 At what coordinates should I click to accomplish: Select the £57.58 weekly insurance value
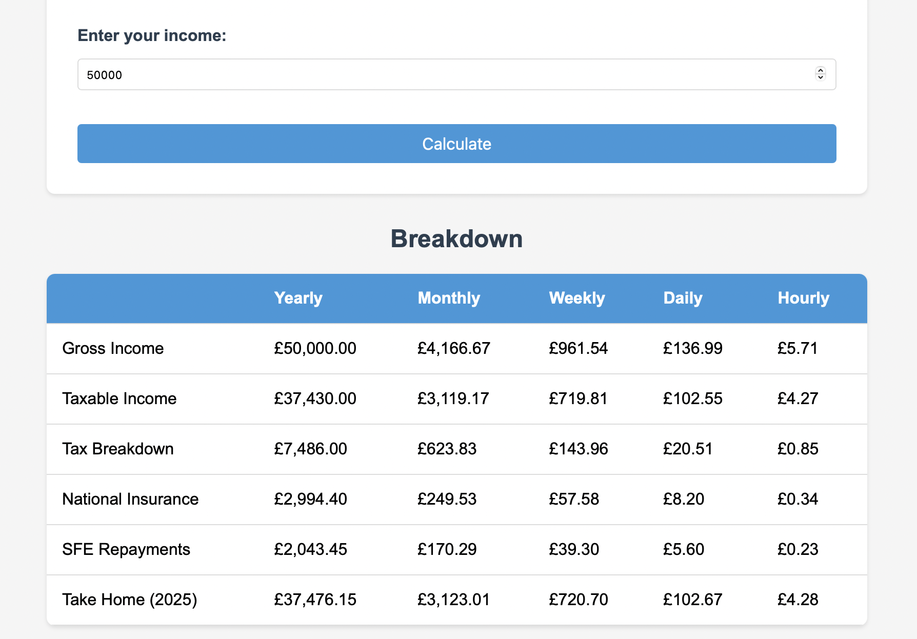pyautogui.click(x=573, y=499)
